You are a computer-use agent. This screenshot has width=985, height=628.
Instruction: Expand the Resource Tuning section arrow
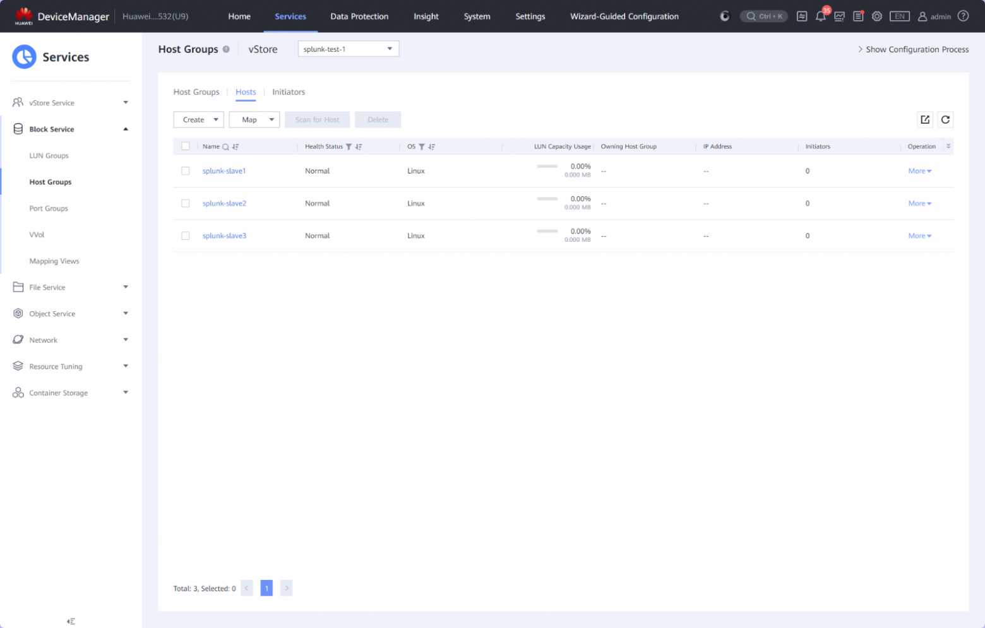[126, 366]
